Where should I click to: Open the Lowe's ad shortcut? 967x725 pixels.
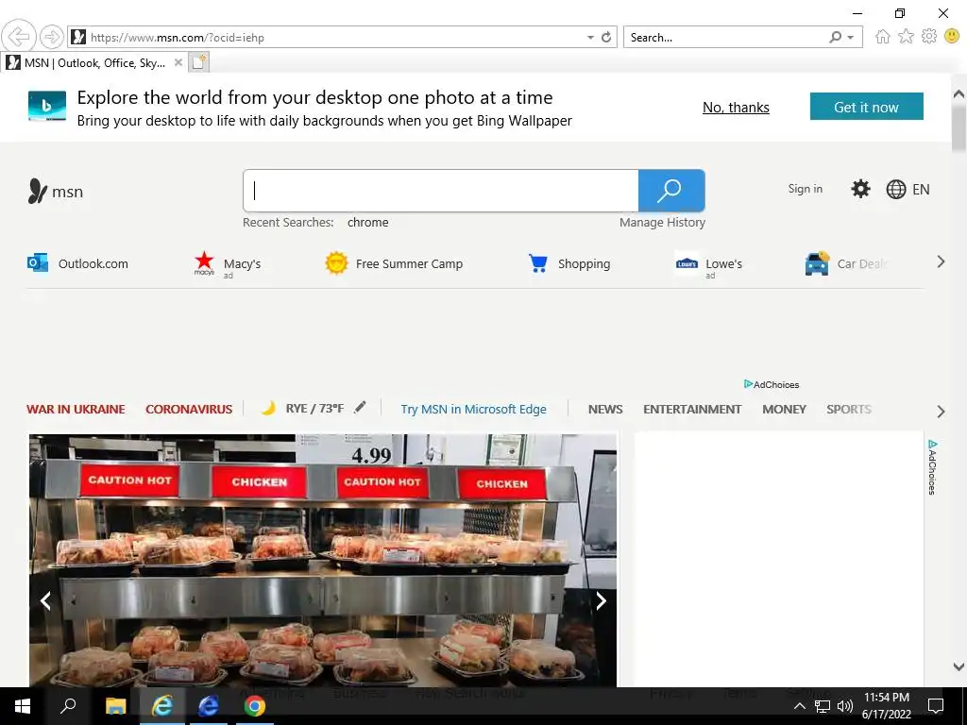[x=708, y=265]
